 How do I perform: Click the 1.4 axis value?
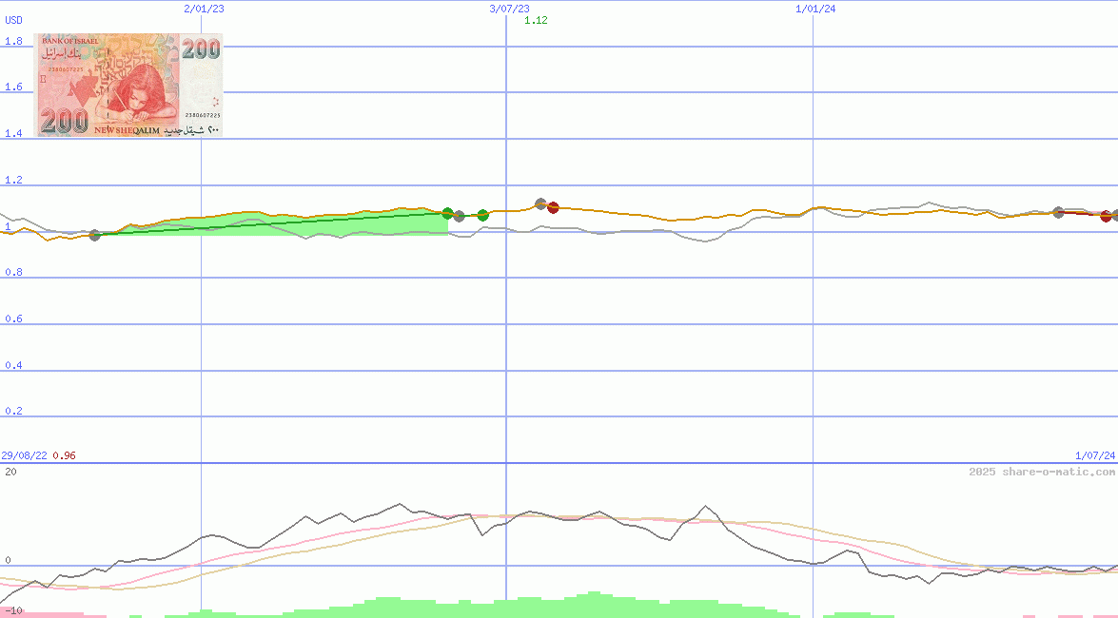point(13,133)
